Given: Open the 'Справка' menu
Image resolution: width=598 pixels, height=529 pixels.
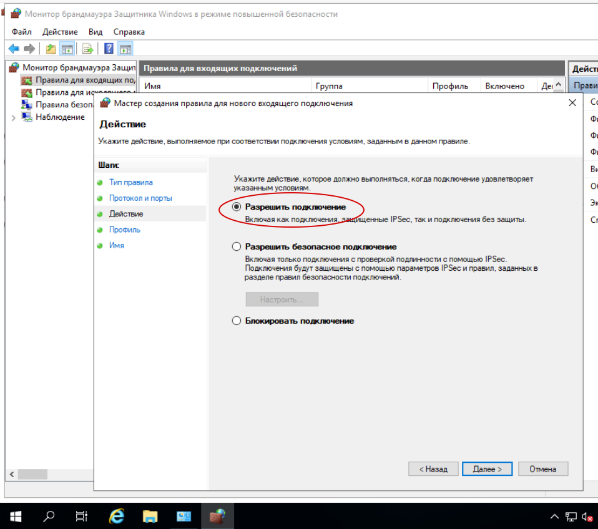Looking at the screenshot, I should [129, 32].
